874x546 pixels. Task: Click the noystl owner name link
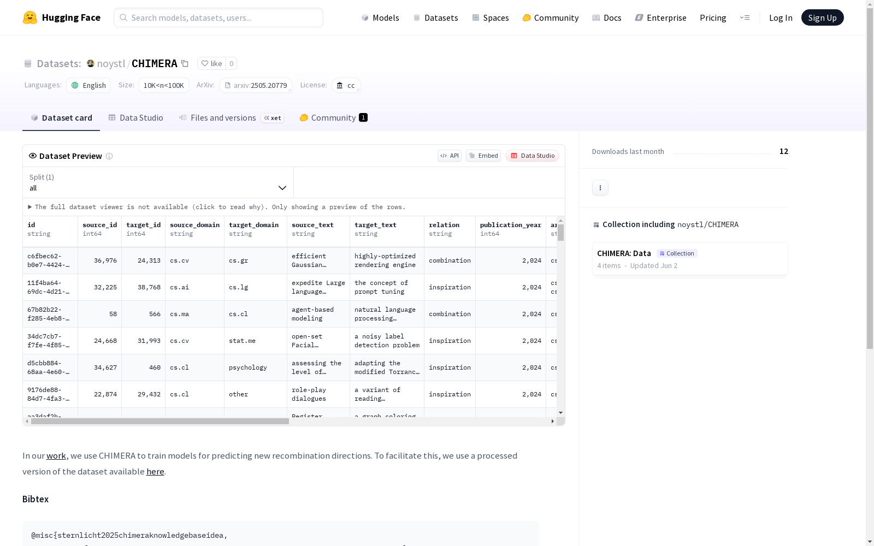coord(111,63)
